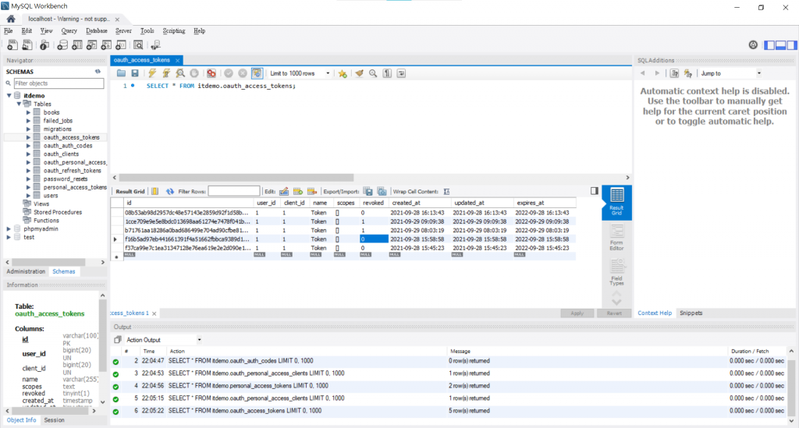Switch to the Administration tab

[x=26, y=272]
